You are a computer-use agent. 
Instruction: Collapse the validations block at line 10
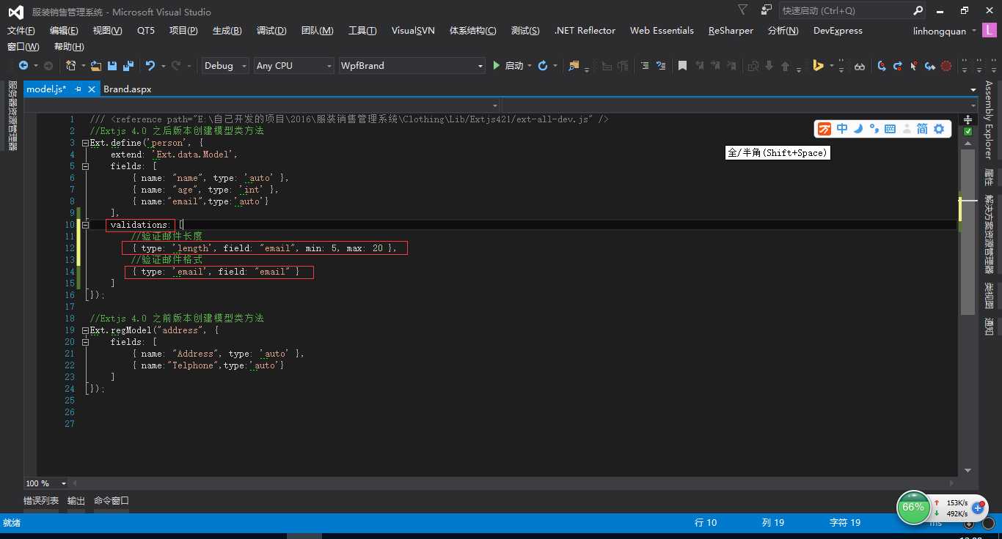coord(85,225)
